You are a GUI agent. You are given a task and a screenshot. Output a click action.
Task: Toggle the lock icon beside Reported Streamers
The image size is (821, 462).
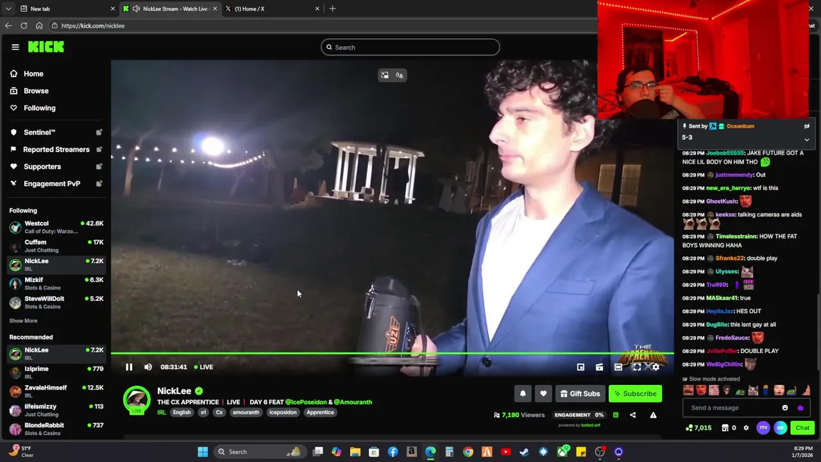(x=99, y=150)
